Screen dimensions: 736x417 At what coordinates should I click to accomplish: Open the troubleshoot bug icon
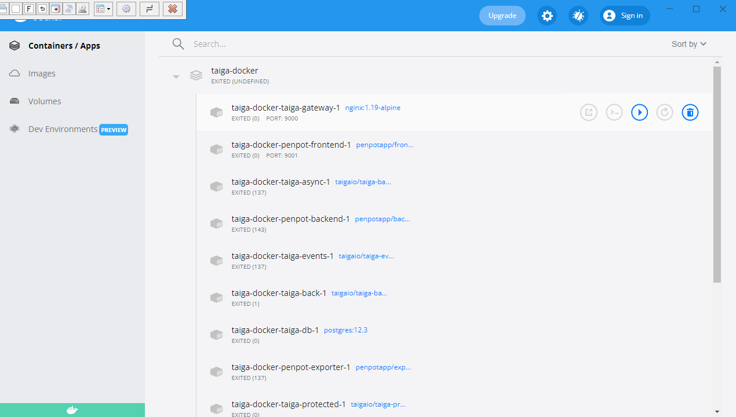(x=578, y=16)
